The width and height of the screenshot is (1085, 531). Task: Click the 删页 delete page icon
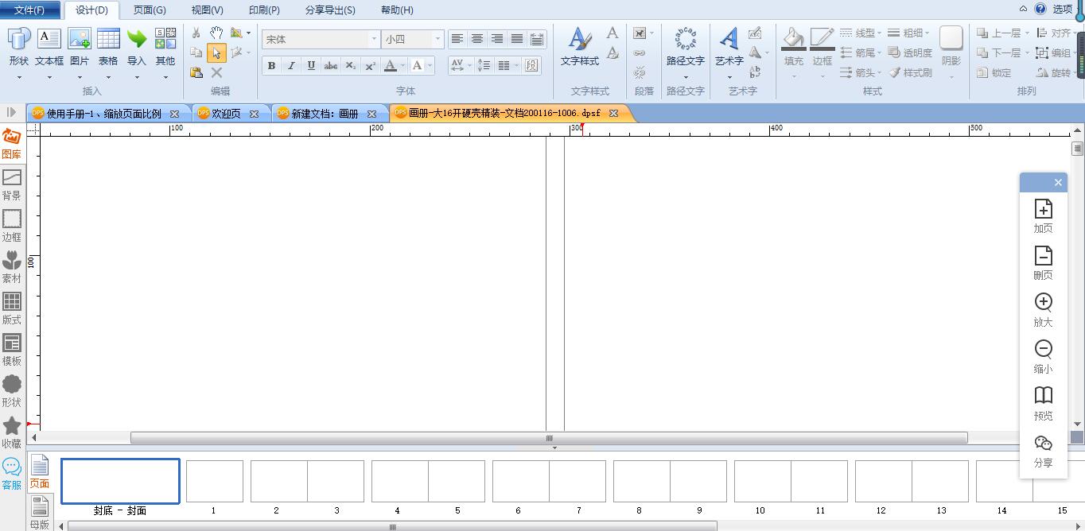pyautogui.click(x=1043, y=256)
